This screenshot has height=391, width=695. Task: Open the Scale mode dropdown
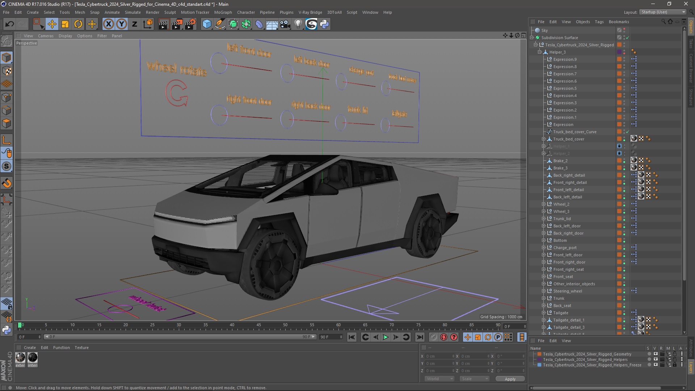[475, 379]
